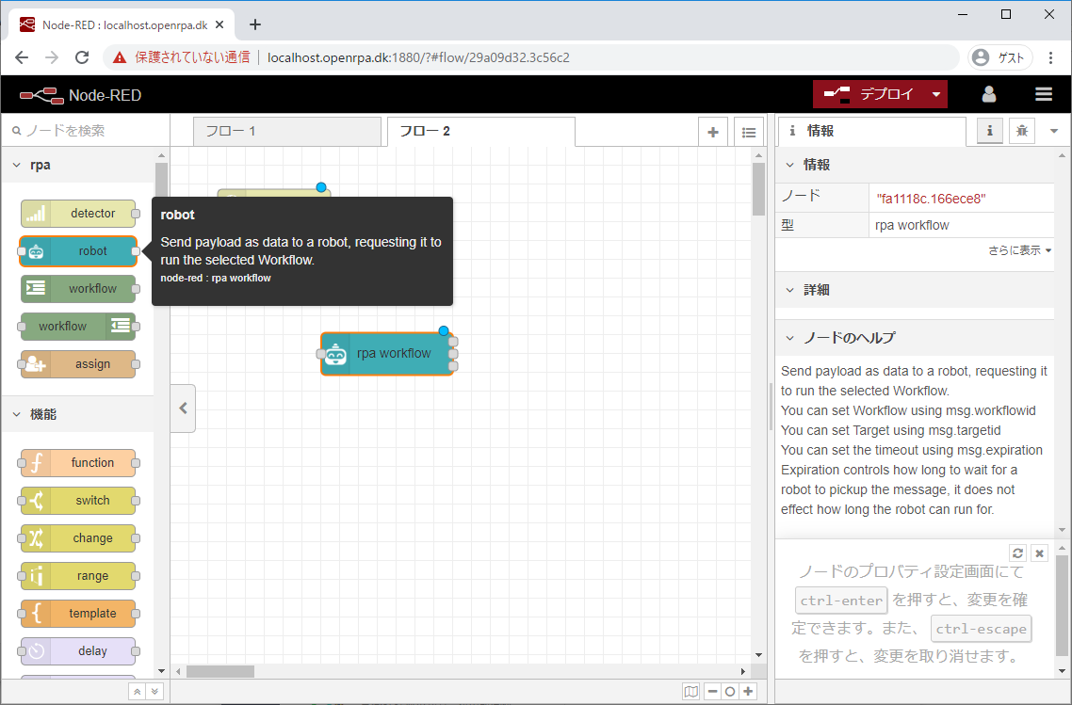Click the canvas vertical scrollbar thumb
This screenshot has width=1072, height=705.
(759, 189)
